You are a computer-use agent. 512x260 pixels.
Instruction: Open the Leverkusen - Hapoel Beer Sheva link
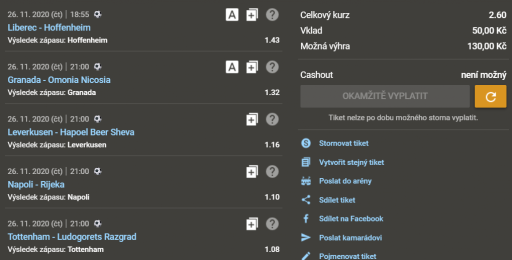tap(71, 132)
